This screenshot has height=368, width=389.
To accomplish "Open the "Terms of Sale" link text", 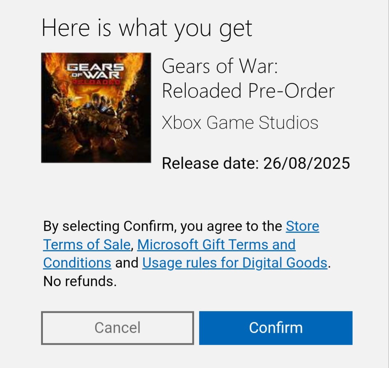I will click(87, 244).
